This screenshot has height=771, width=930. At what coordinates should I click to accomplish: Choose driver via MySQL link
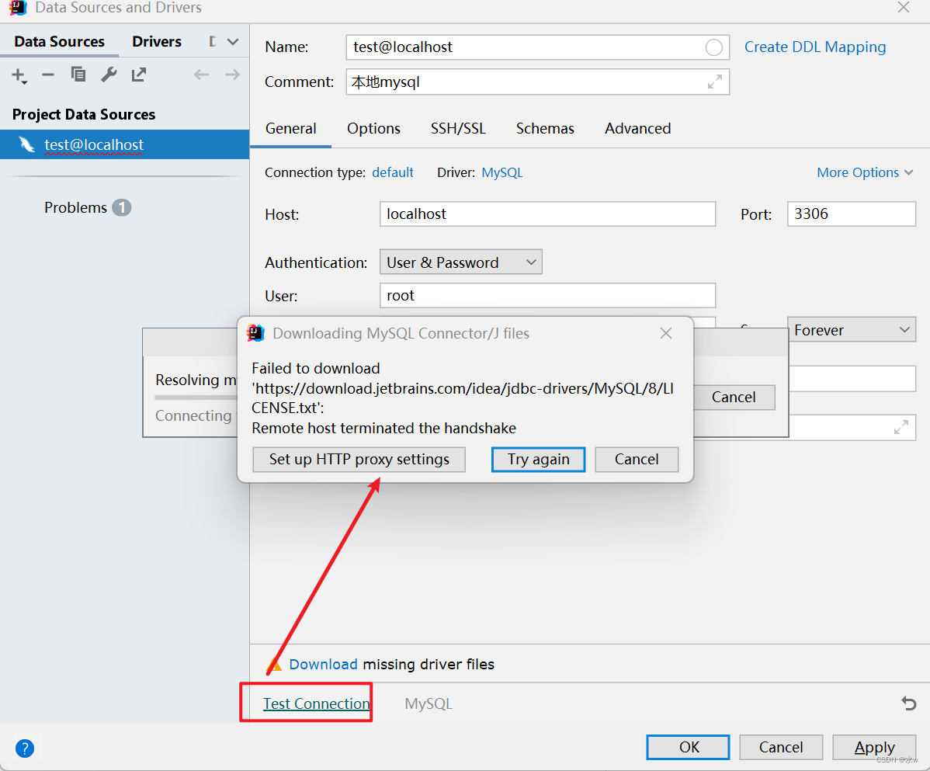click(x=501, y=172)
